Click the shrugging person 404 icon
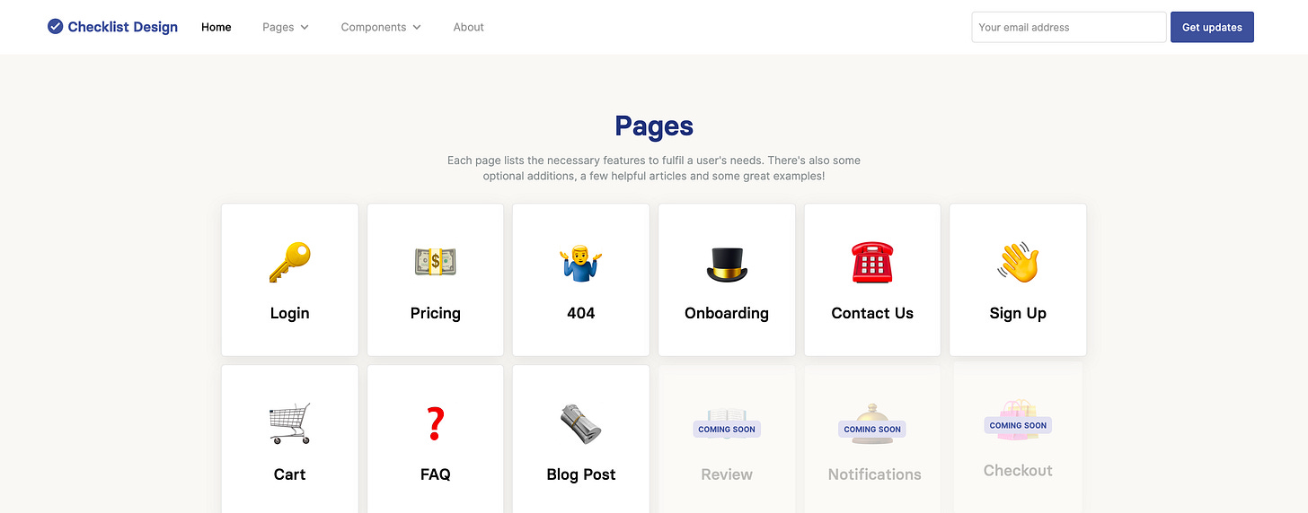This screenshot has width=1308, height=513. coord(580,263)
